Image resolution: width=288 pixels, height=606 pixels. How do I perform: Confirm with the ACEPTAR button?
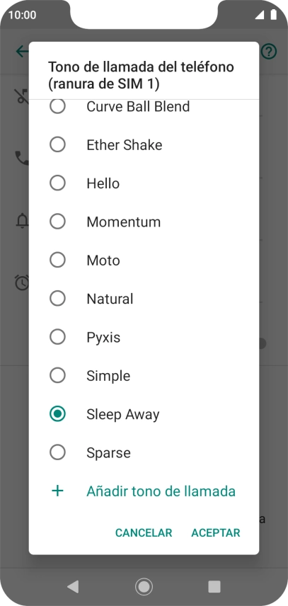(x=216, y=532)
